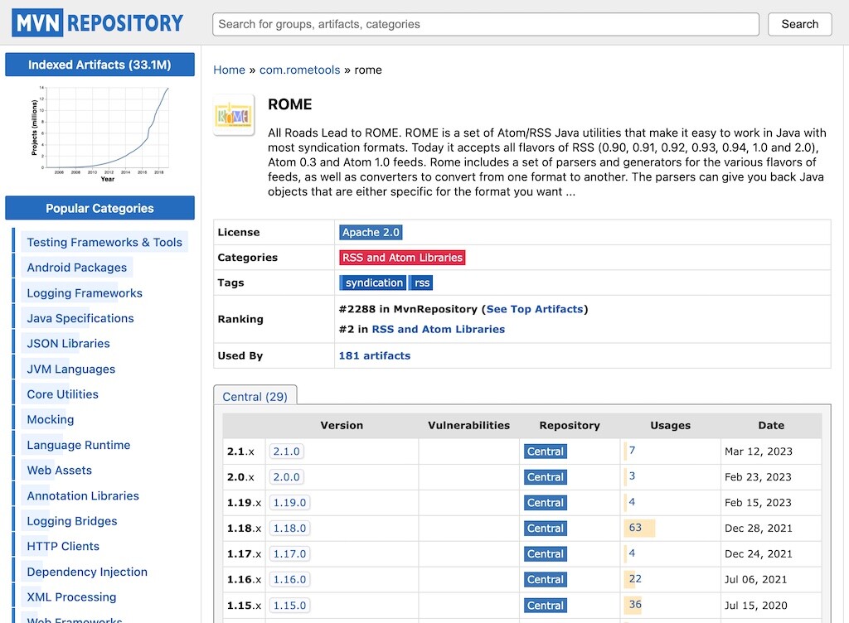Select the Central (29) tab
Image resolution: width=849 pixels, height=623 pixels.
pos(255,396)
